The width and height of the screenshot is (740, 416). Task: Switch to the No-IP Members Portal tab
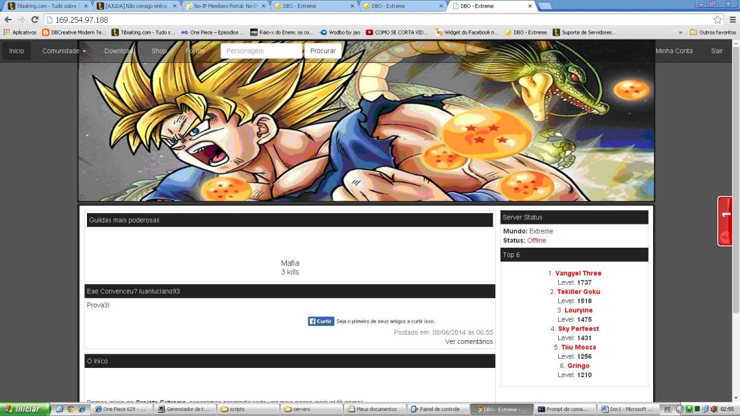pos(225,6)
